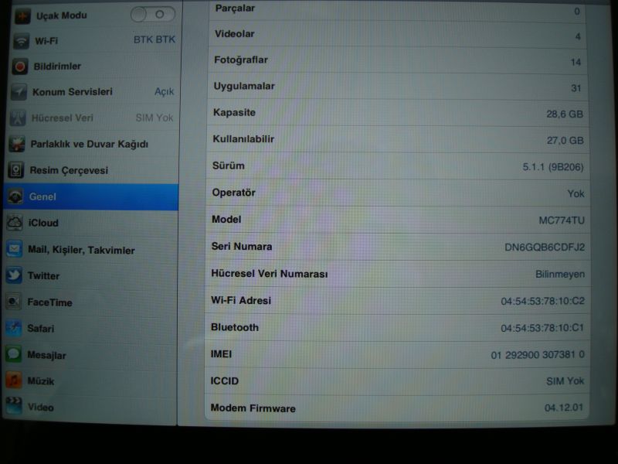Viewport: 618px width, 464px height.
Task: Tap the Uçak Modu airplane icon
Action: point(22,16)
